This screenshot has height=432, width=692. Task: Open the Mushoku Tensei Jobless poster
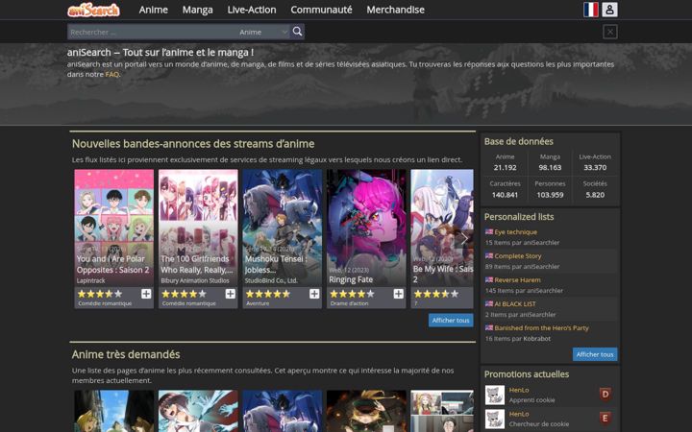tap(282, 228)
